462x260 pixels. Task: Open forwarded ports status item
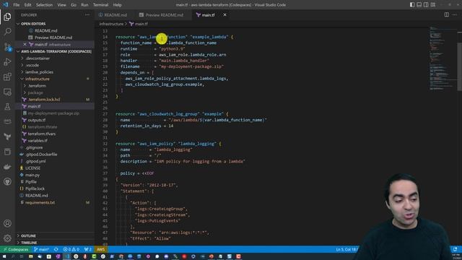click(87, 249)
